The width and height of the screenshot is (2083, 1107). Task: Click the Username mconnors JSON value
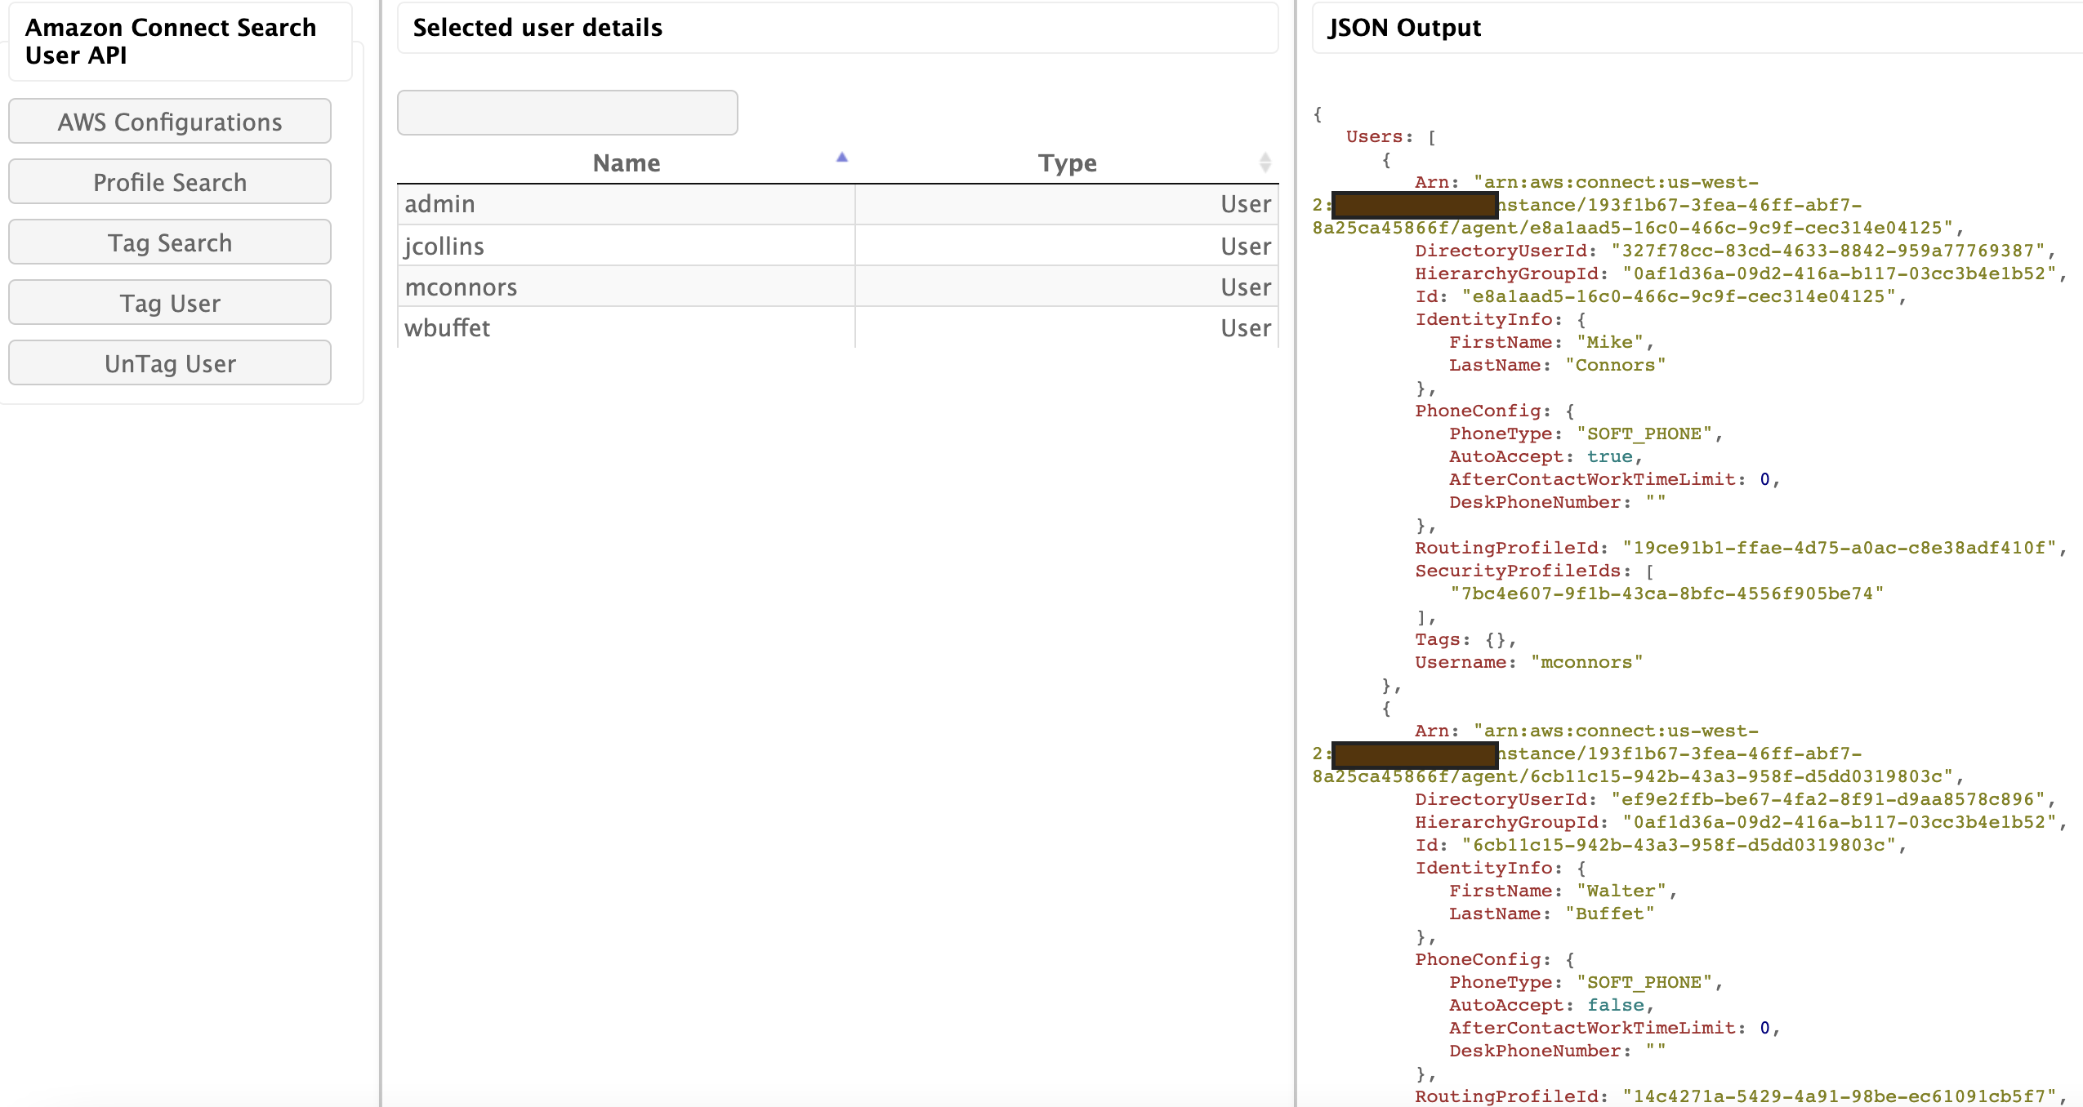[1586, 662]
